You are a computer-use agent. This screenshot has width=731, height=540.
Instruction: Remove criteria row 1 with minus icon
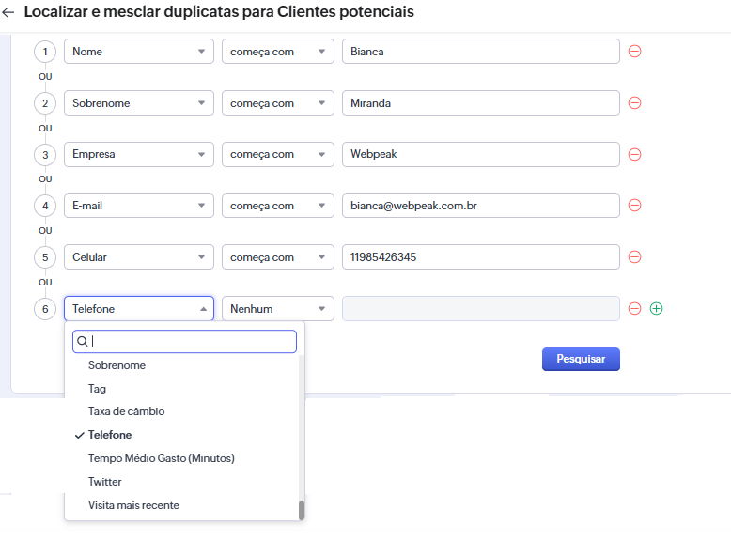tap(634, 52)
